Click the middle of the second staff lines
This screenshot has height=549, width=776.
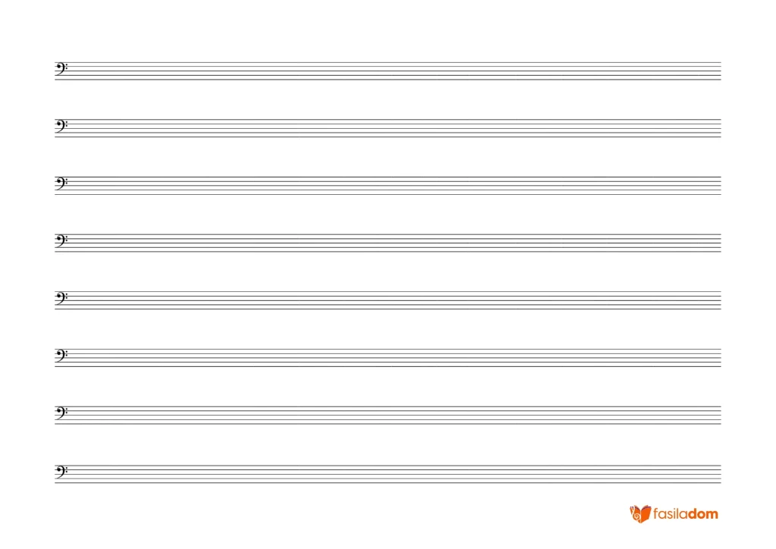pos(388,128)
